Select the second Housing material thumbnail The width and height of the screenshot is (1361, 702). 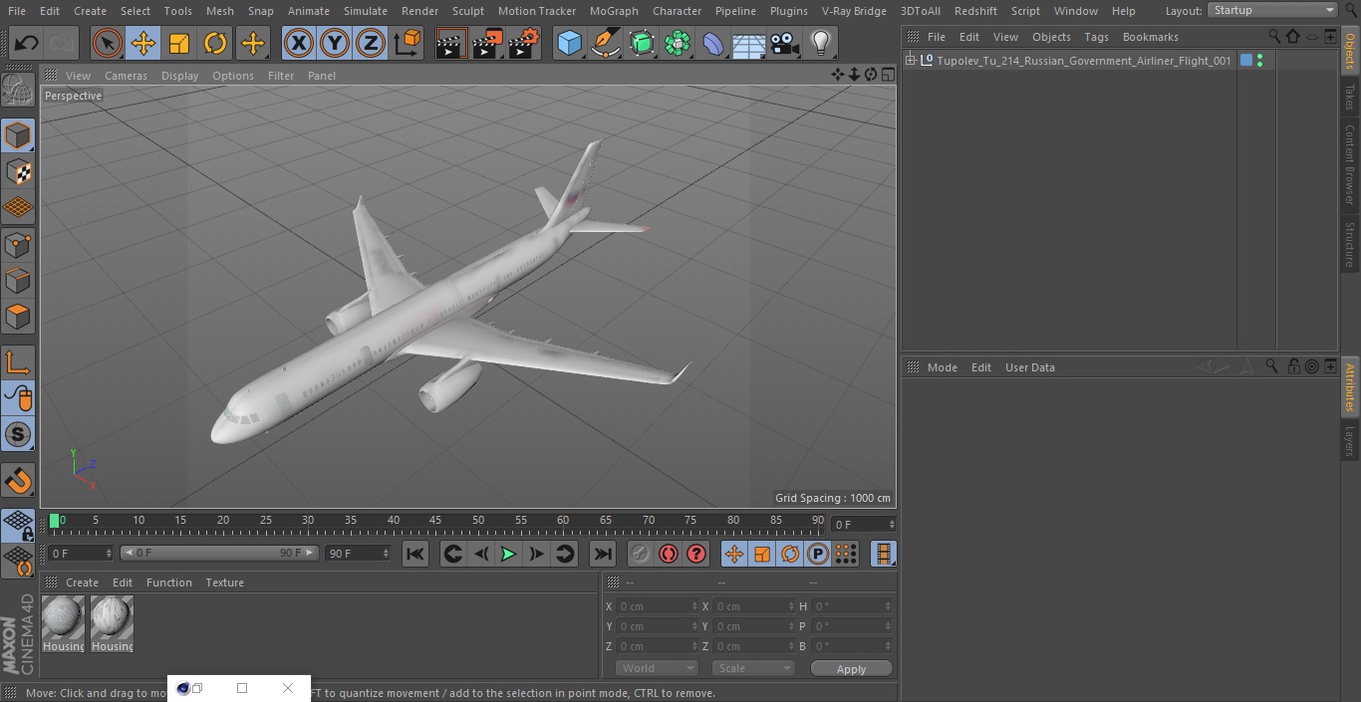pyautogui.click(x=112, y=623)
